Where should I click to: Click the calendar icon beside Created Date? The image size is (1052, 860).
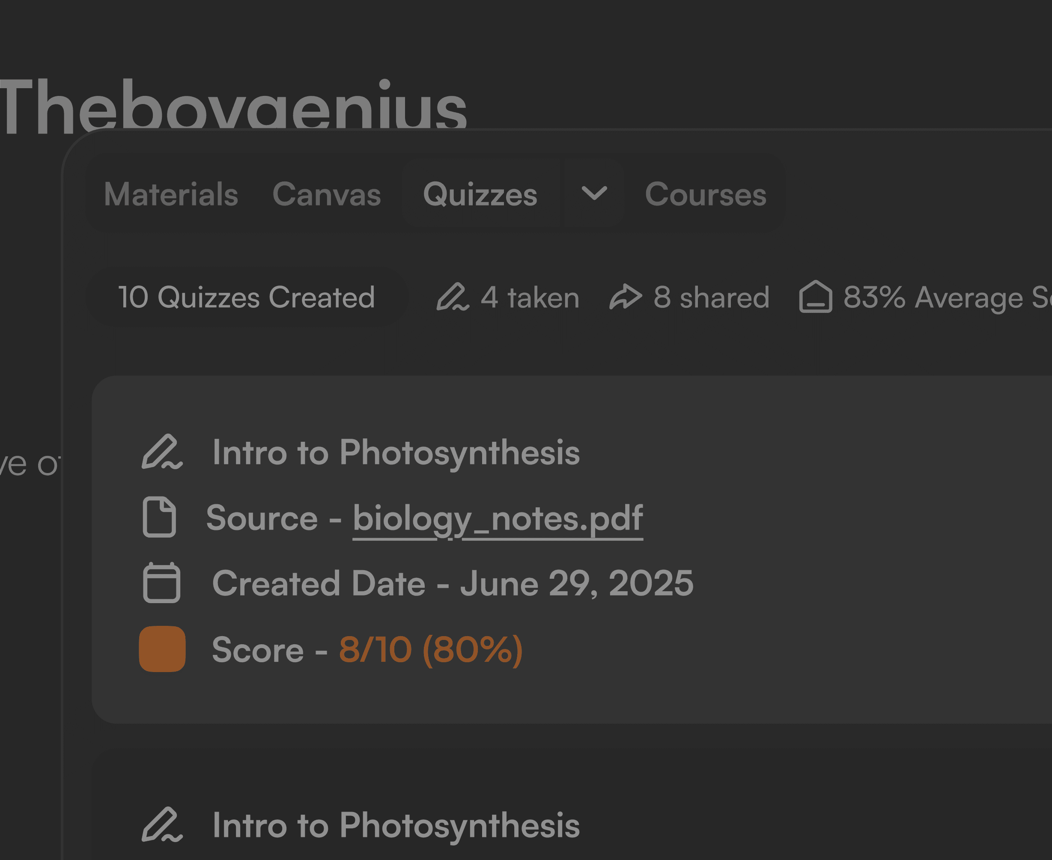[x=161, y=583]
